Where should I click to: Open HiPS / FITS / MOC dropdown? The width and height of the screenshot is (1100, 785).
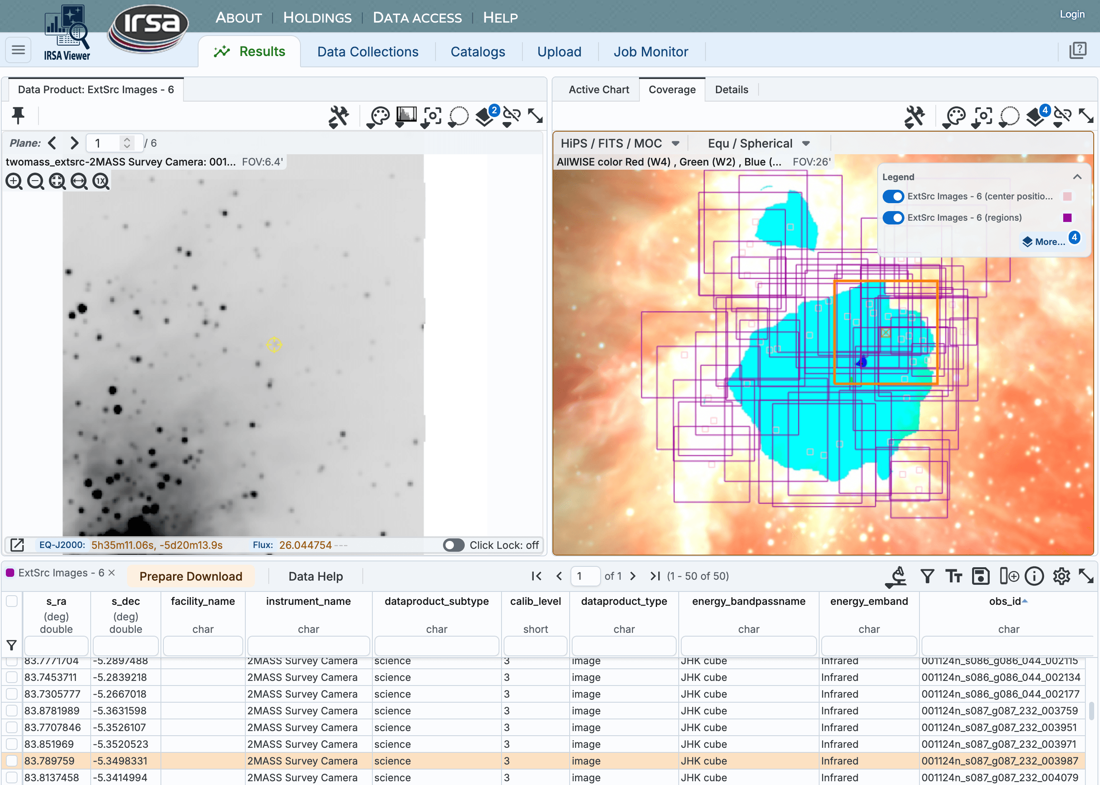point(620,143)
